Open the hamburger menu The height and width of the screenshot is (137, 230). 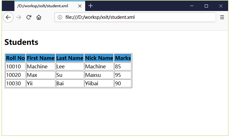222,17
